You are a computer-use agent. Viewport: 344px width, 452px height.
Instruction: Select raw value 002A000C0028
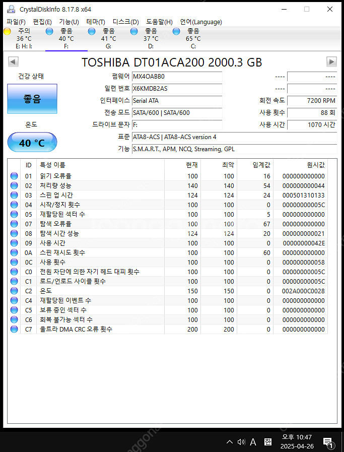pyautogui.click(x=303, y=291)
